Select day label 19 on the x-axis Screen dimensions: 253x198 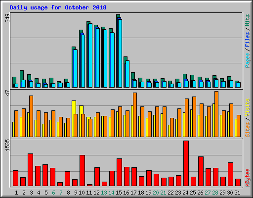(148, 193)
